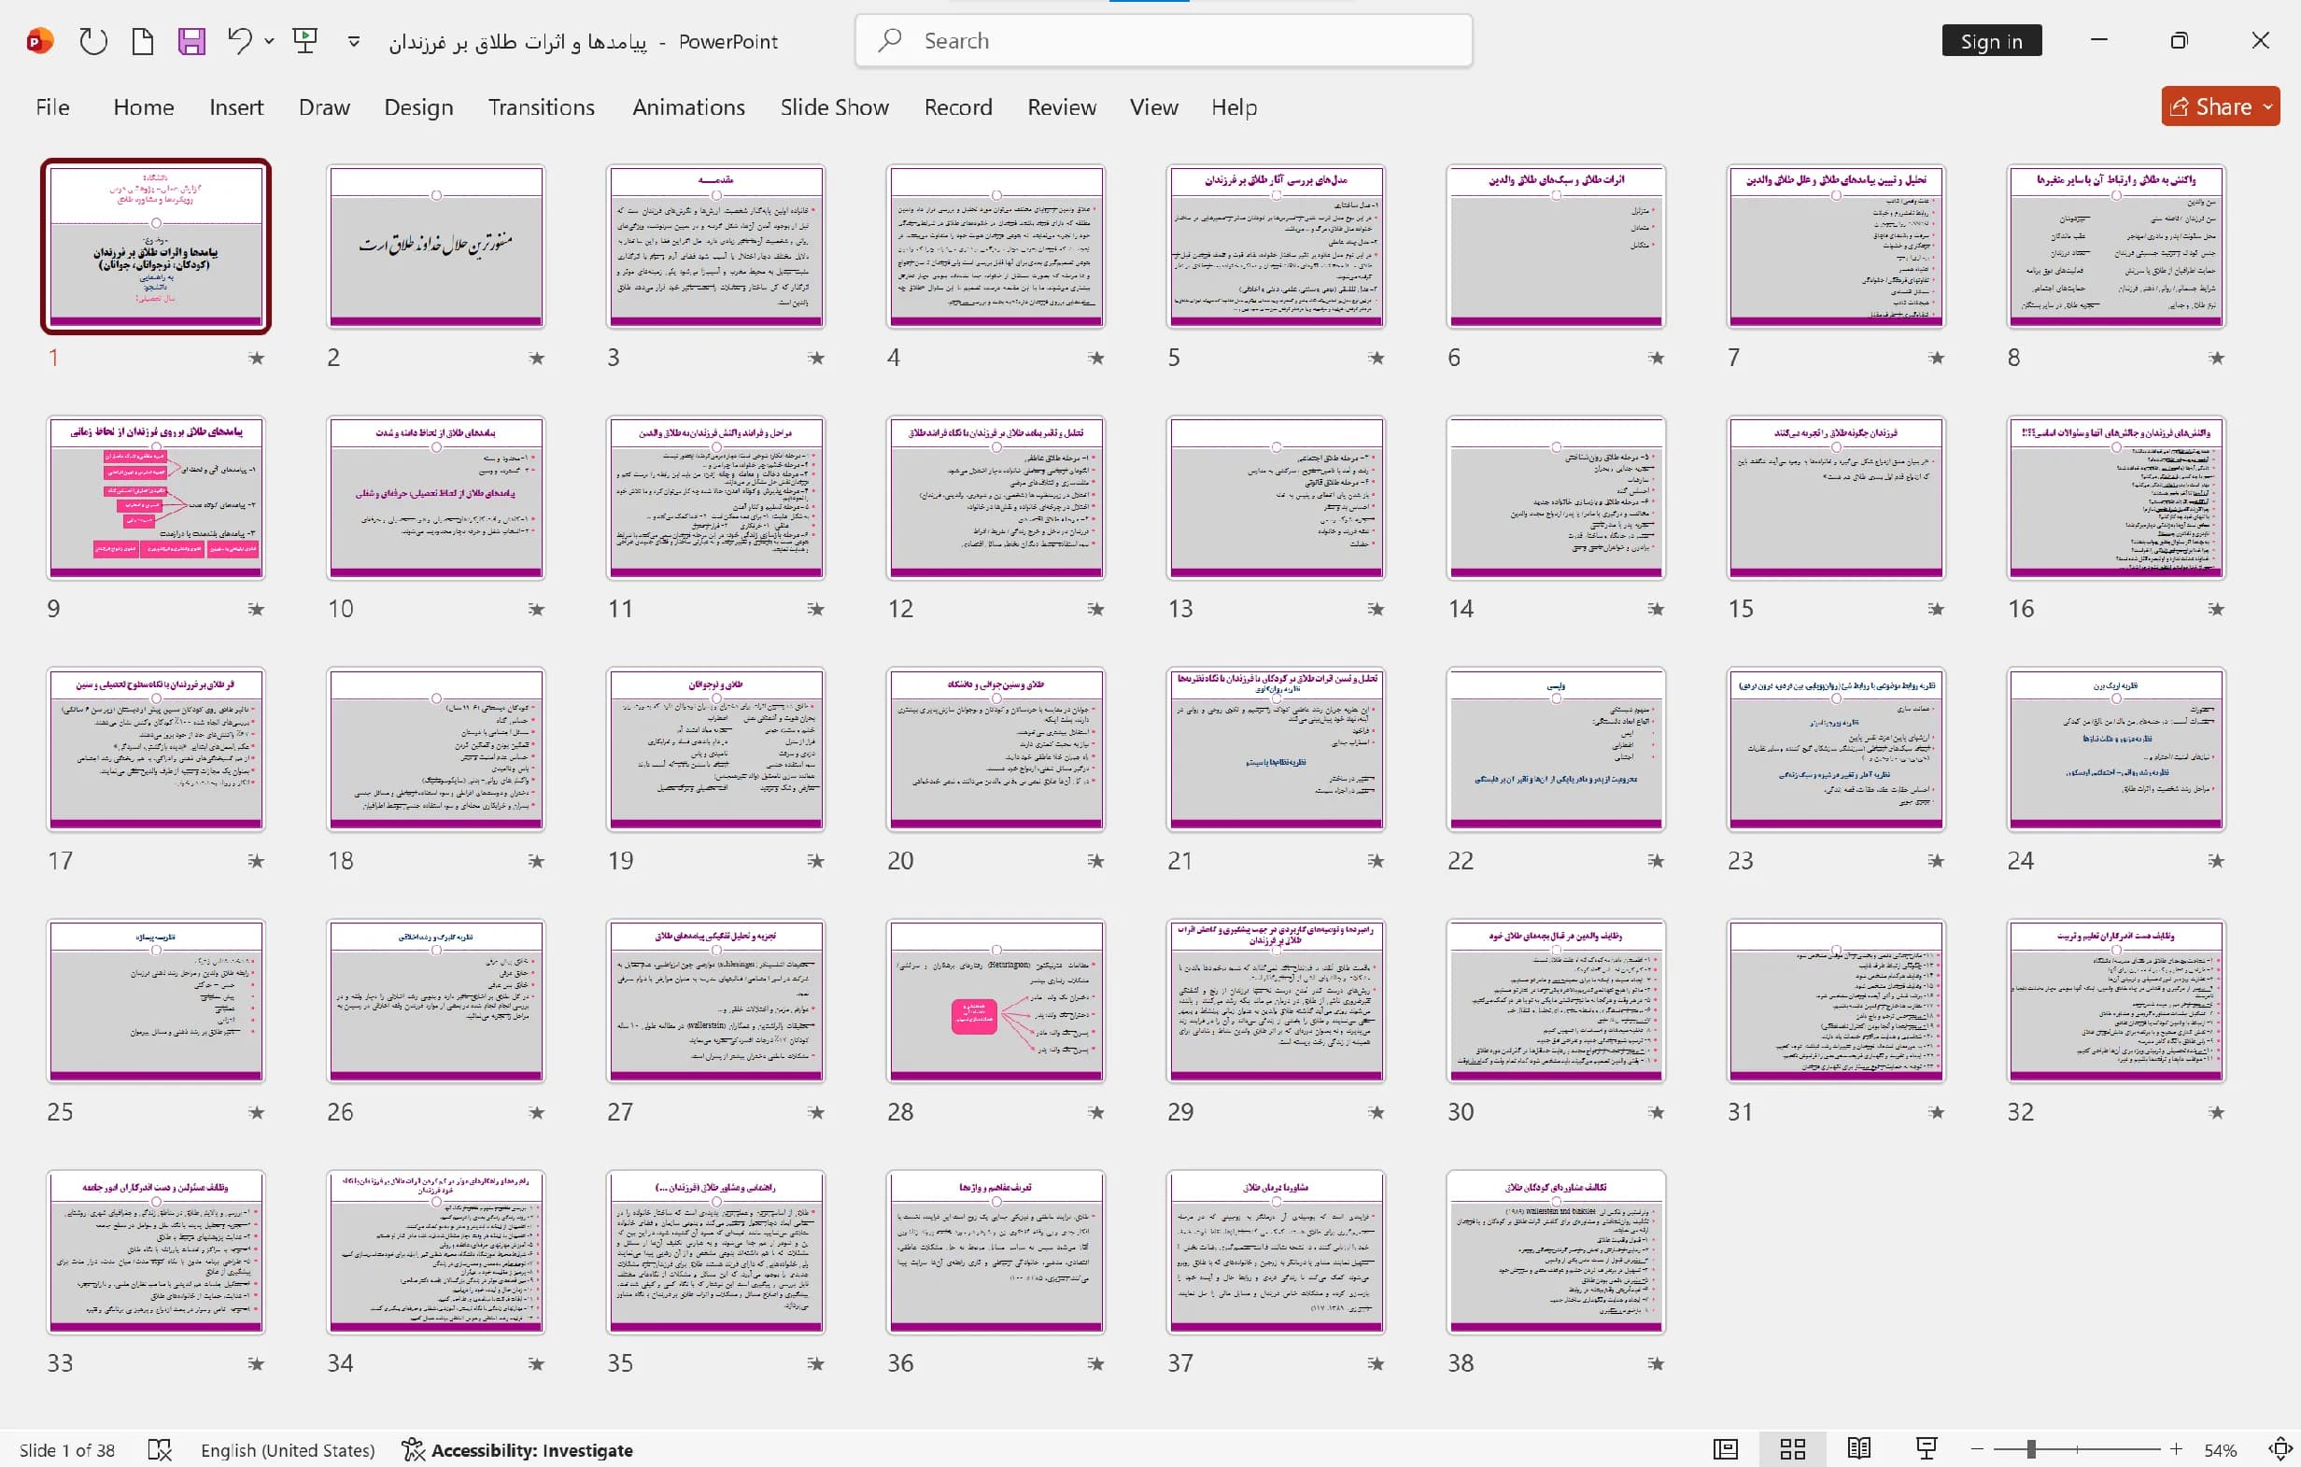Click the Slide 1 of 38 indicator
This screenshot has width=2301, height=1467.
pos(67,1450)
